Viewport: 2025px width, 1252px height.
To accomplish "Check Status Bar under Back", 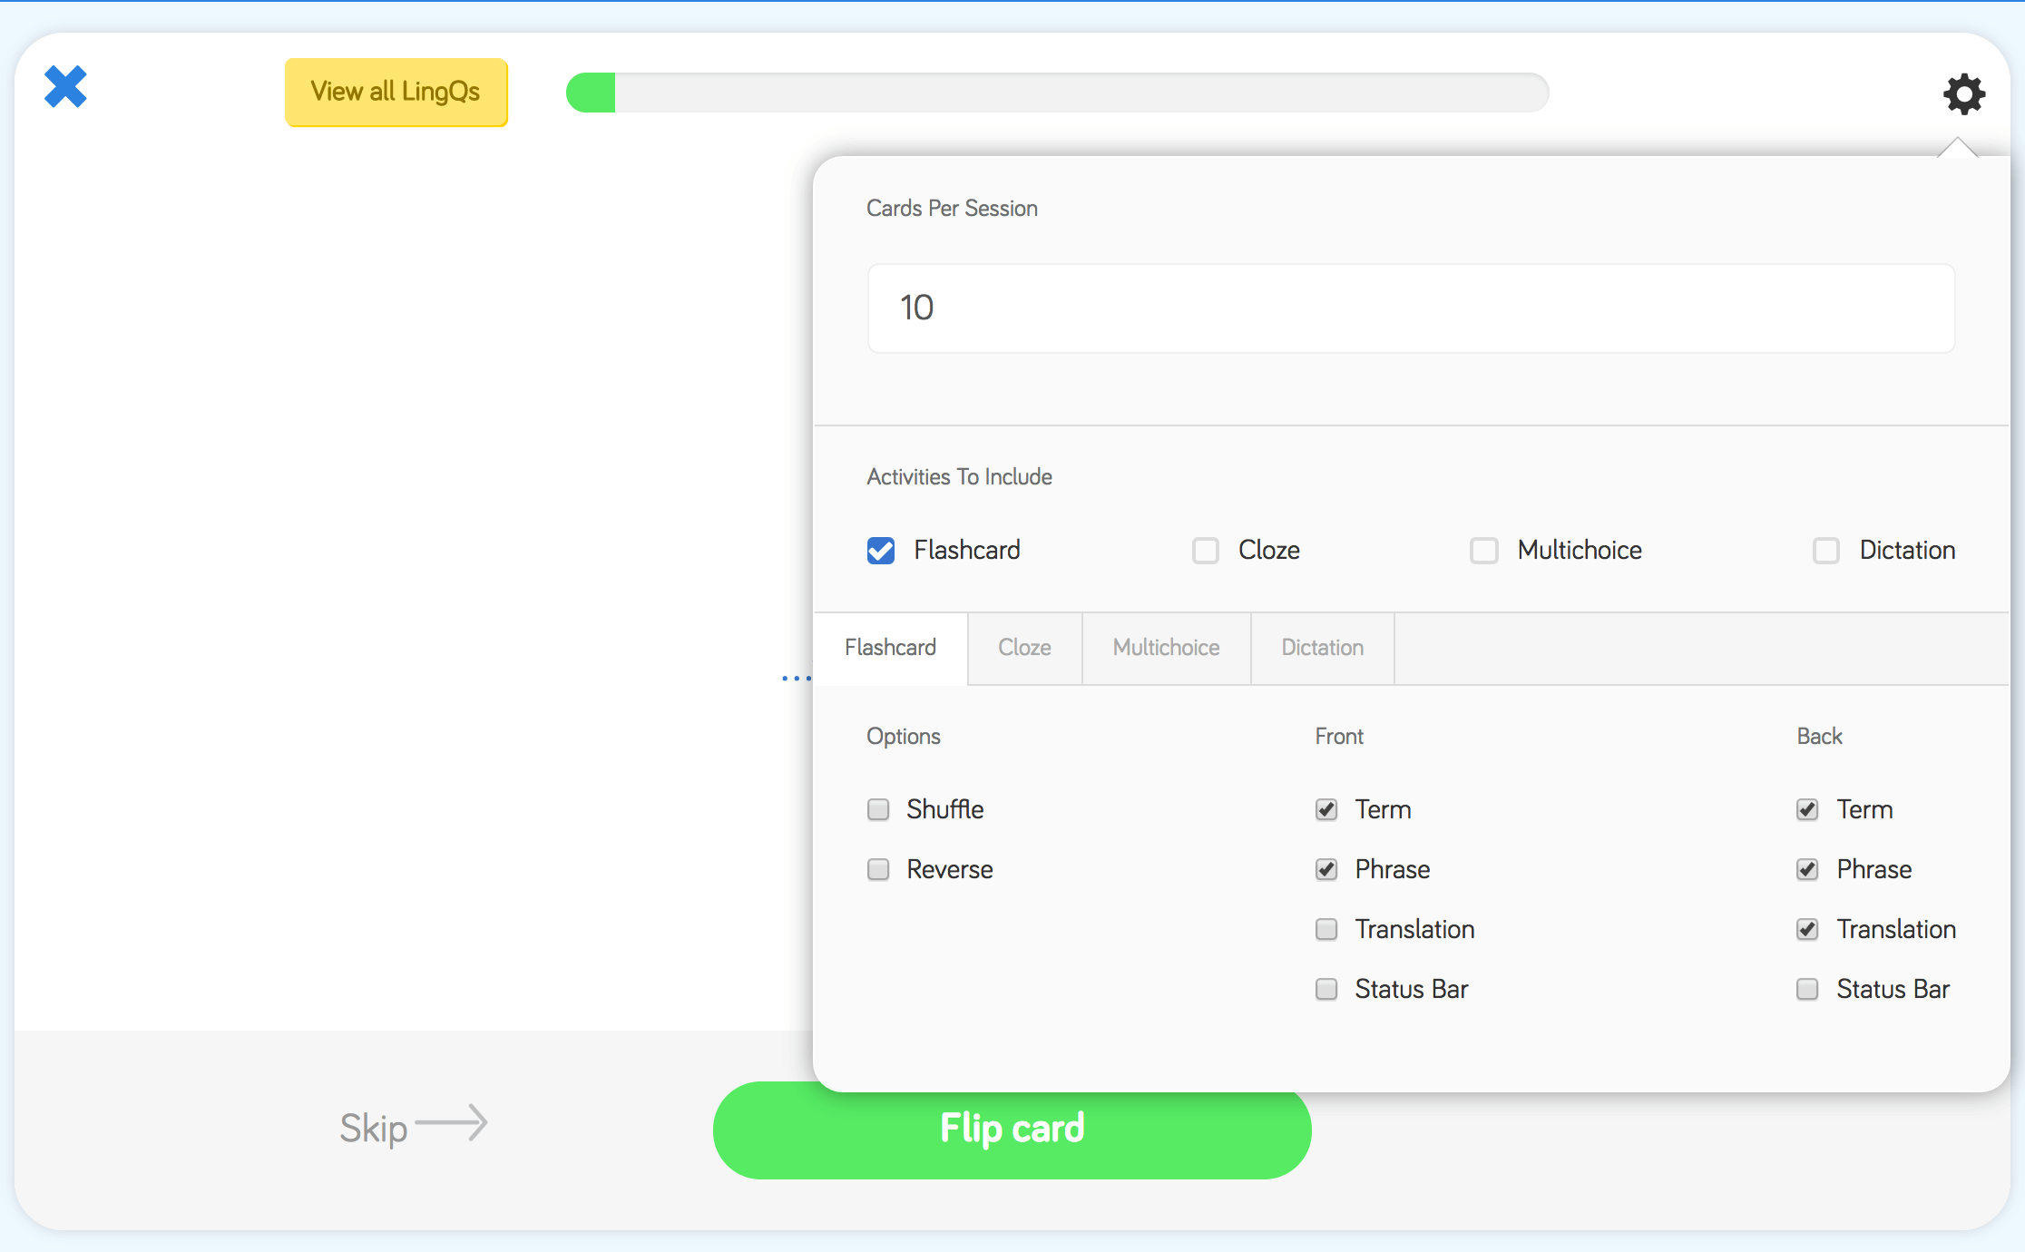I will (x=1807, y=989).
